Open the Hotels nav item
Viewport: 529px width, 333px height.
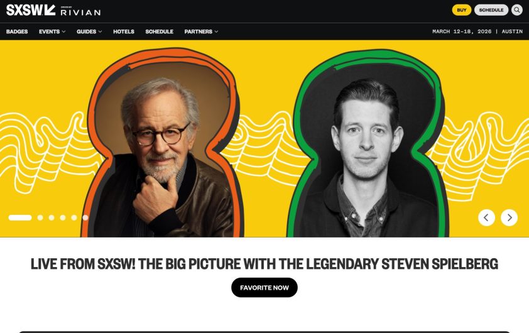click(x=124, y=31)
